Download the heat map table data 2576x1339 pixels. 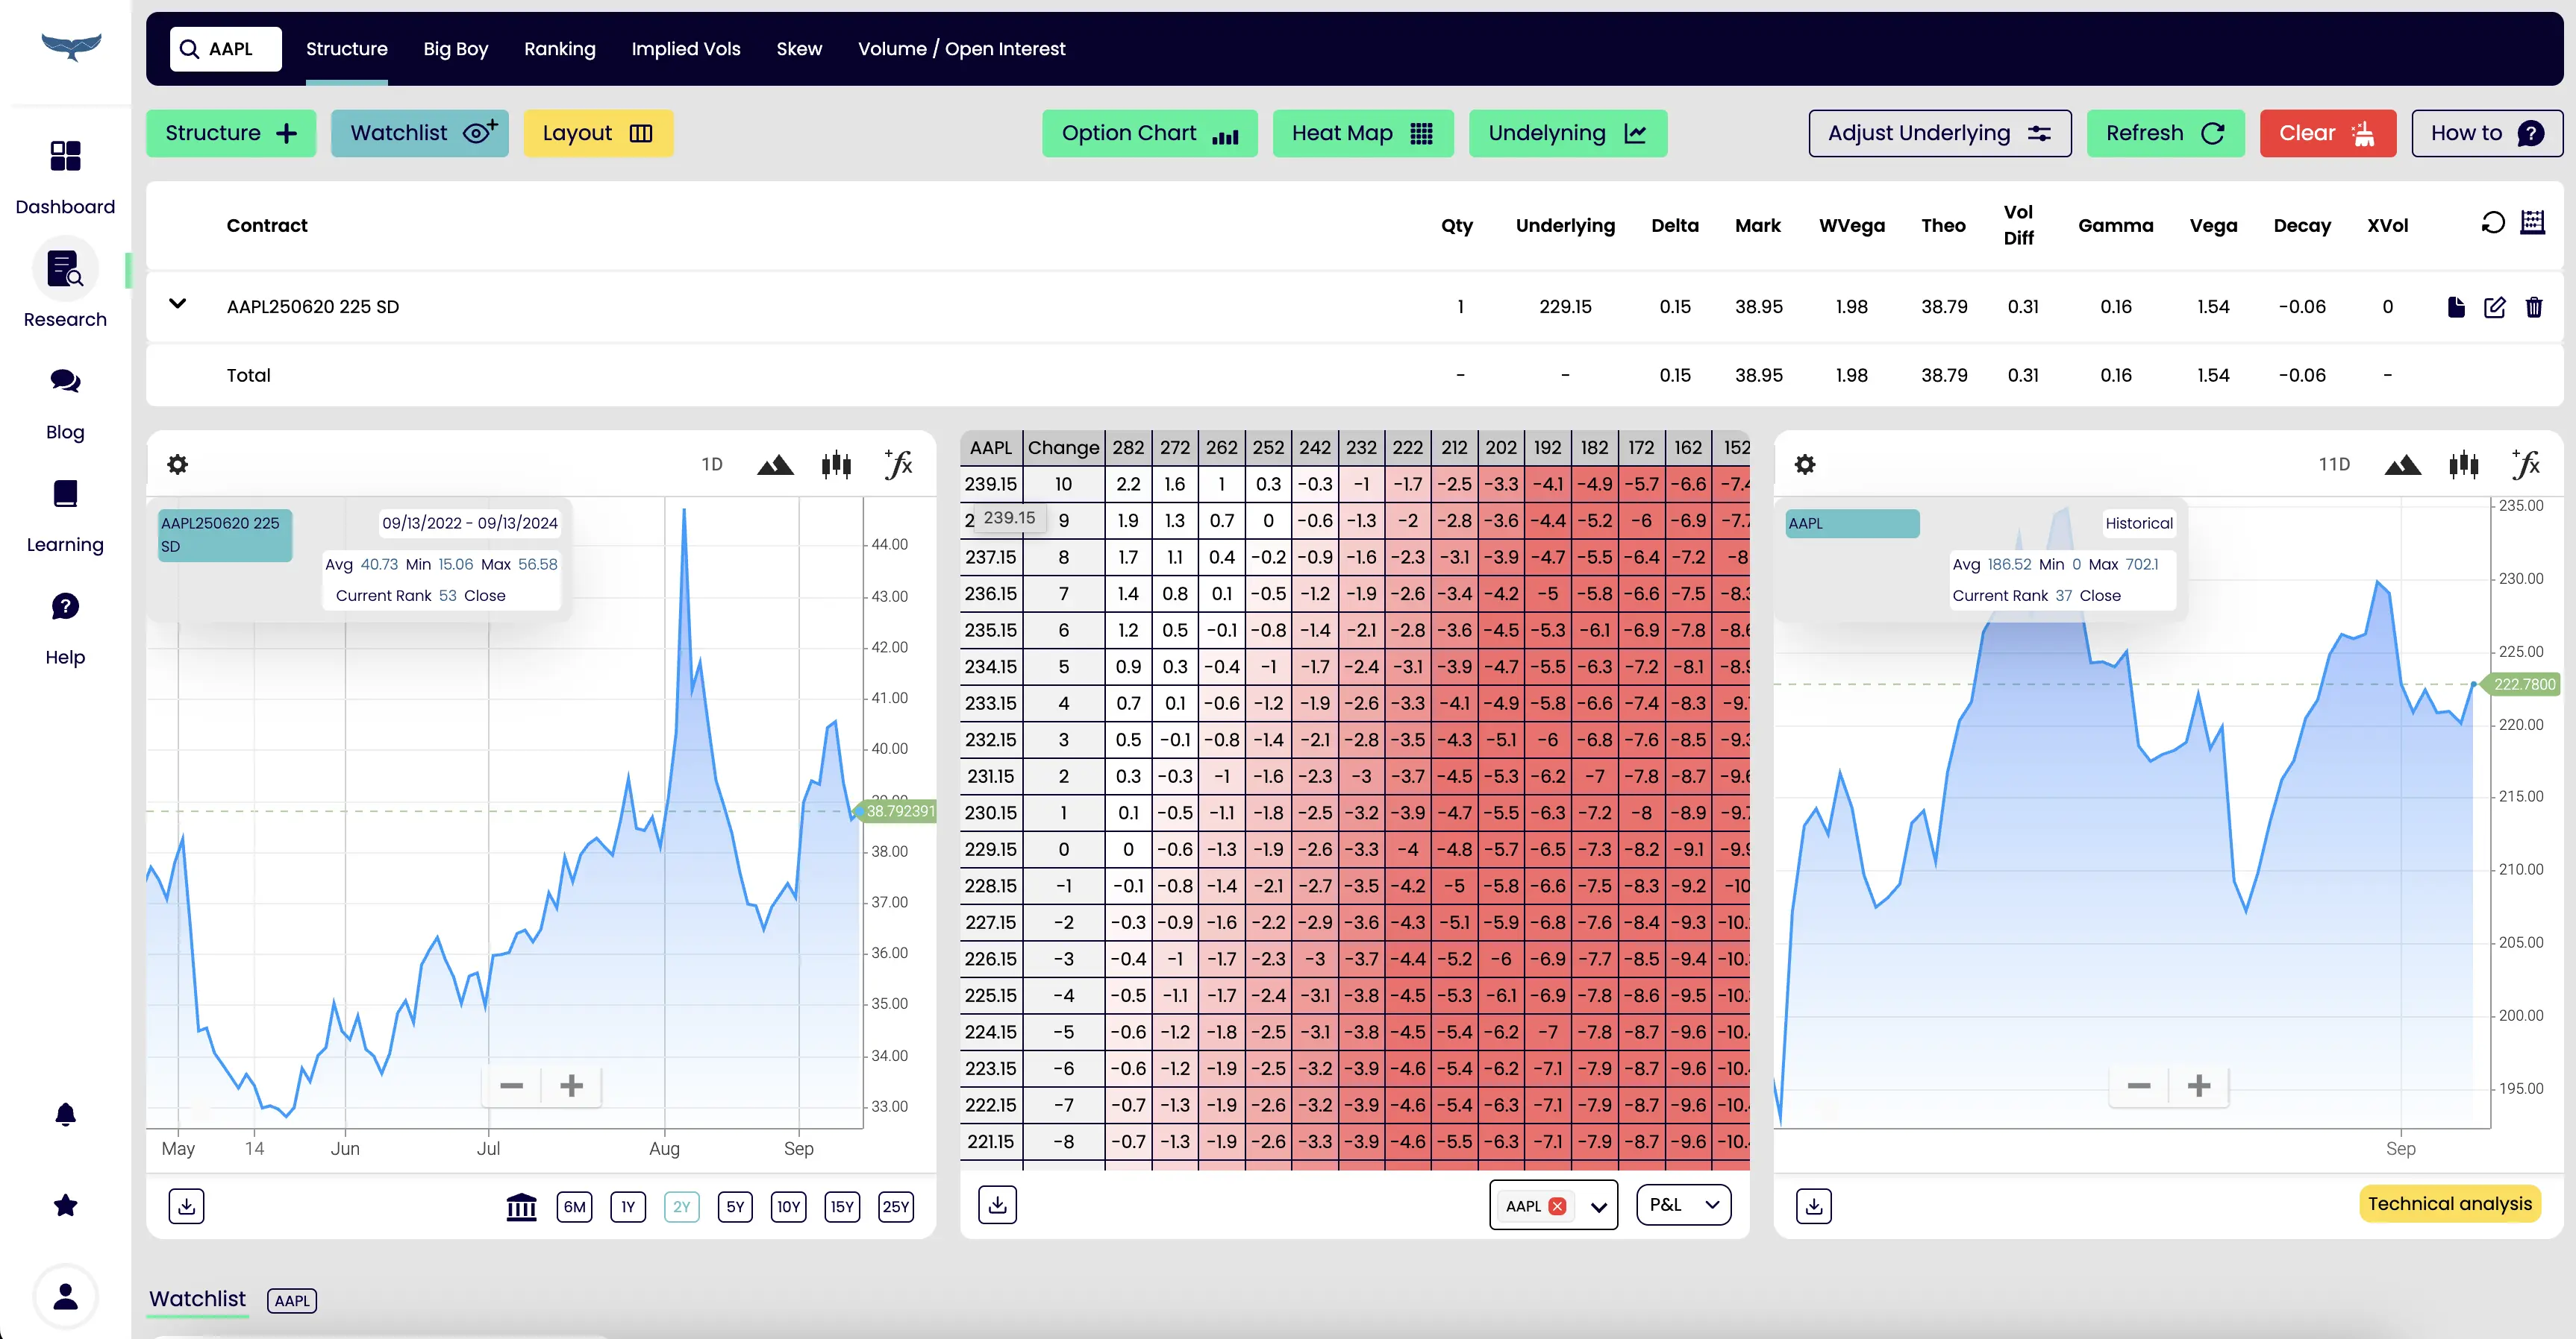(997, 1205)
